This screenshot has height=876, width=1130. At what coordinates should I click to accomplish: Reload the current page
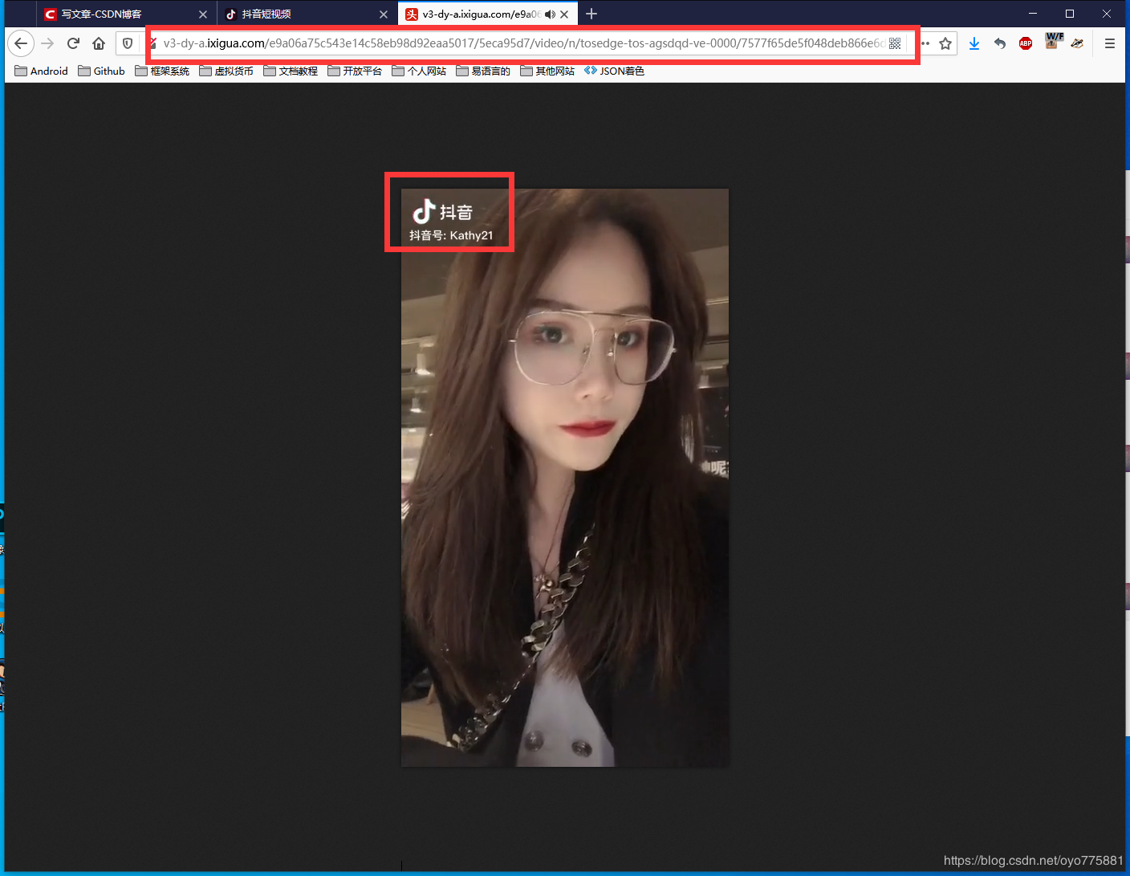click(73, 43)
